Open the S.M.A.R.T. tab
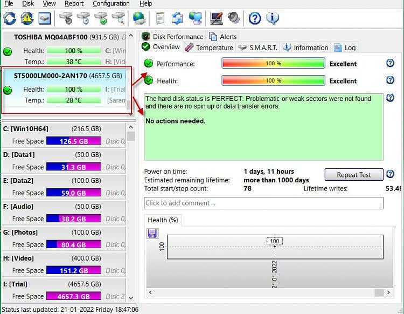This screenshot has height=314, width=404. click(x=257, y=47)
